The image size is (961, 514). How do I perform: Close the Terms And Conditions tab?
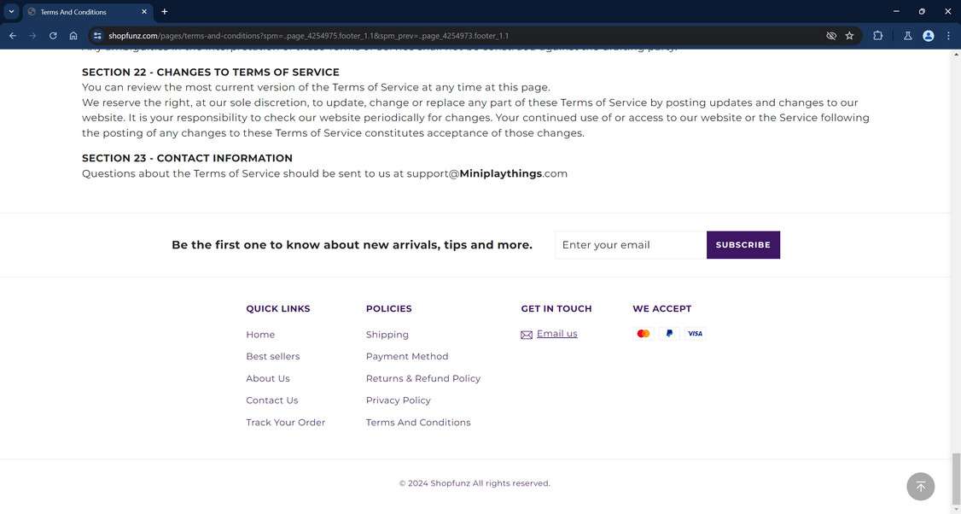tap(144, 12)
